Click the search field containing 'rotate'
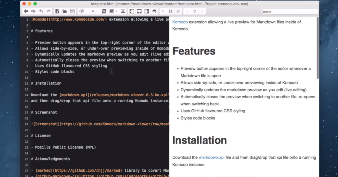The image size is (338, 177). click(290, 12)
